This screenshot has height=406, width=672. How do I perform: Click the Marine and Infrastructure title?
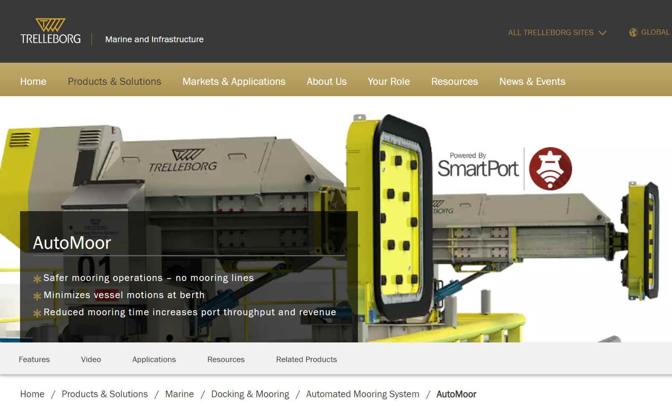(x=155, y=39)
